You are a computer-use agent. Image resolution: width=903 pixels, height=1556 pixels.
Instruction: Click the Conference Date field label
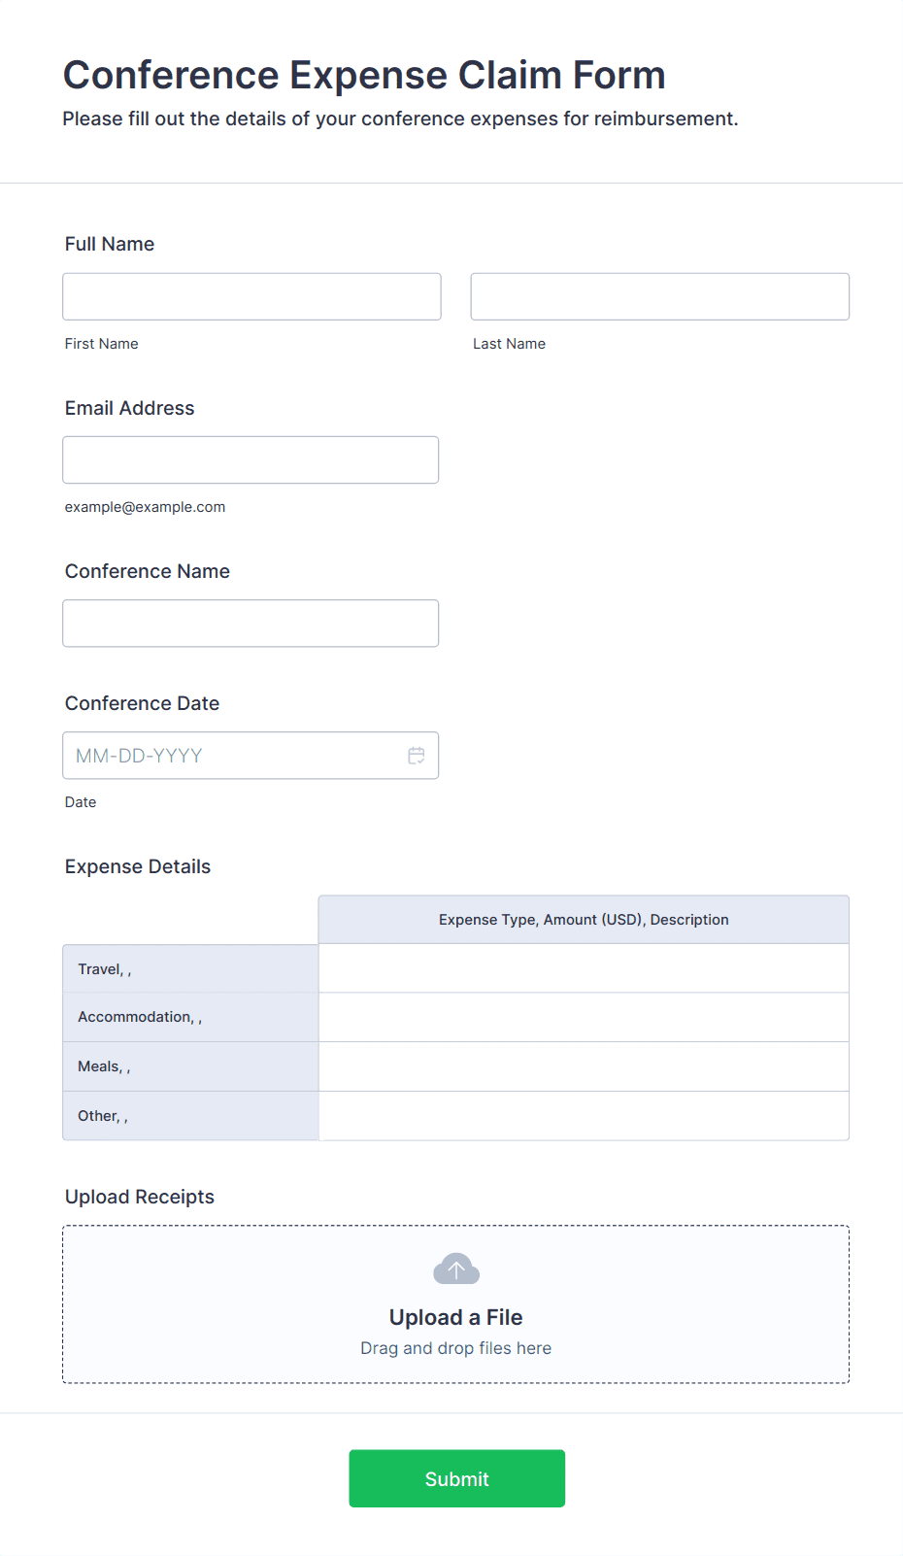(143, 703)
